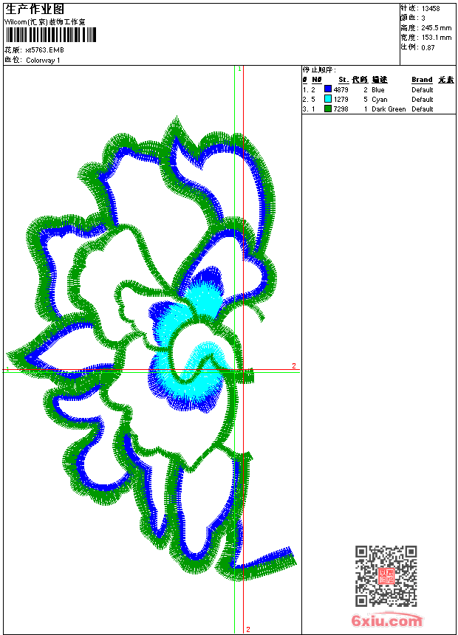This screenshot has height=635, width=458.
Task: Click the Colorway 1 label
Action: pos(43,61)
